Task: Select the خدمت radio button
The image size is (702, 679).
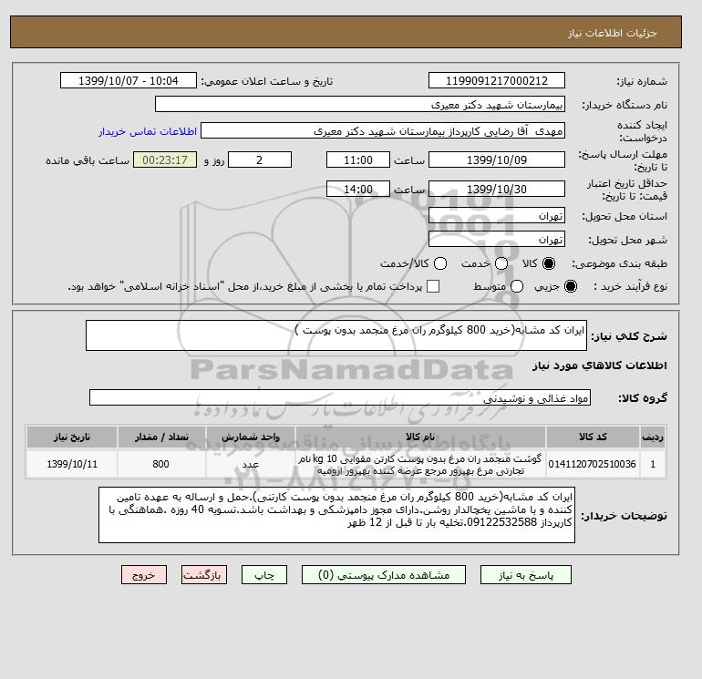Action: click(x=501, y=263)
